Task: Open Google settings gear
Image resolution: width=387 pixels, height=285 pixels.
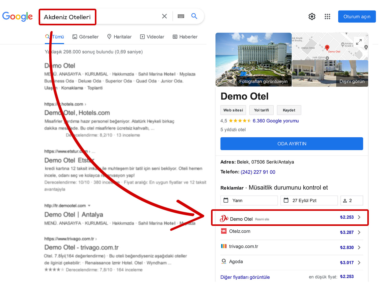Action: point(312,17)
